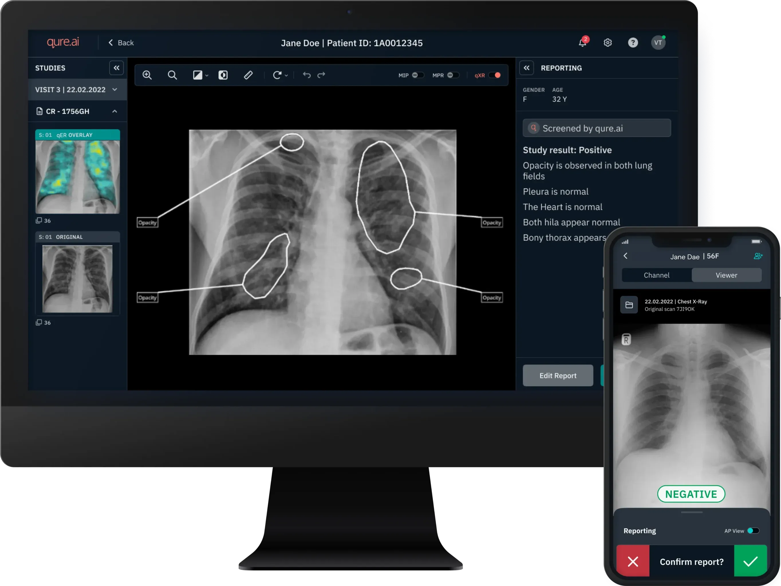
Task: Open the settings gear
Action: (608, 43)
